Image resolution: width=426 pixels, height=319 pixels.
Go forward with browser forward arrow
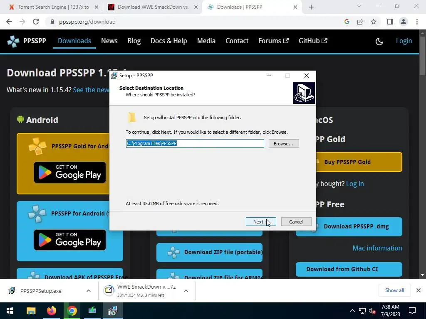point(22,22)
